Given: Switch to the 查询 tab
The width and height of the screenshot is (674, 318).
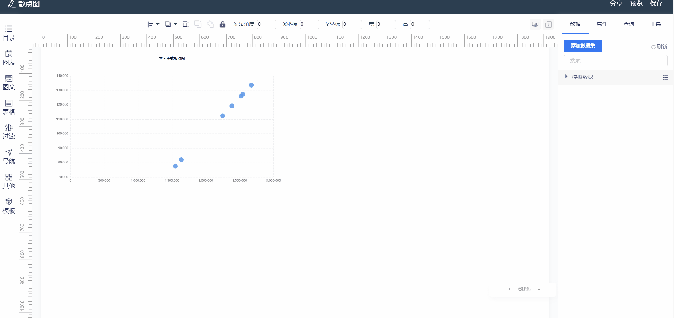Looking at the screenshot, I should click(629, 24).
